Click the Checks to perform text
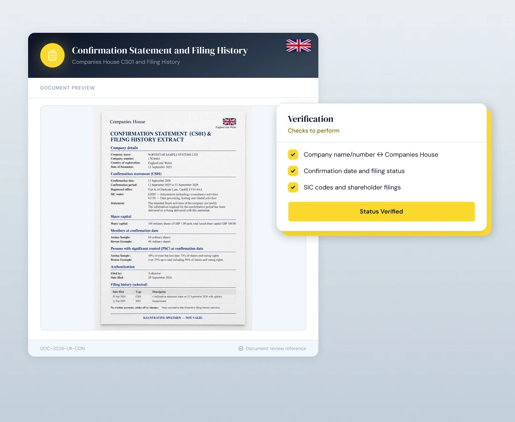515x422 pixels. (x=313, y=130)
